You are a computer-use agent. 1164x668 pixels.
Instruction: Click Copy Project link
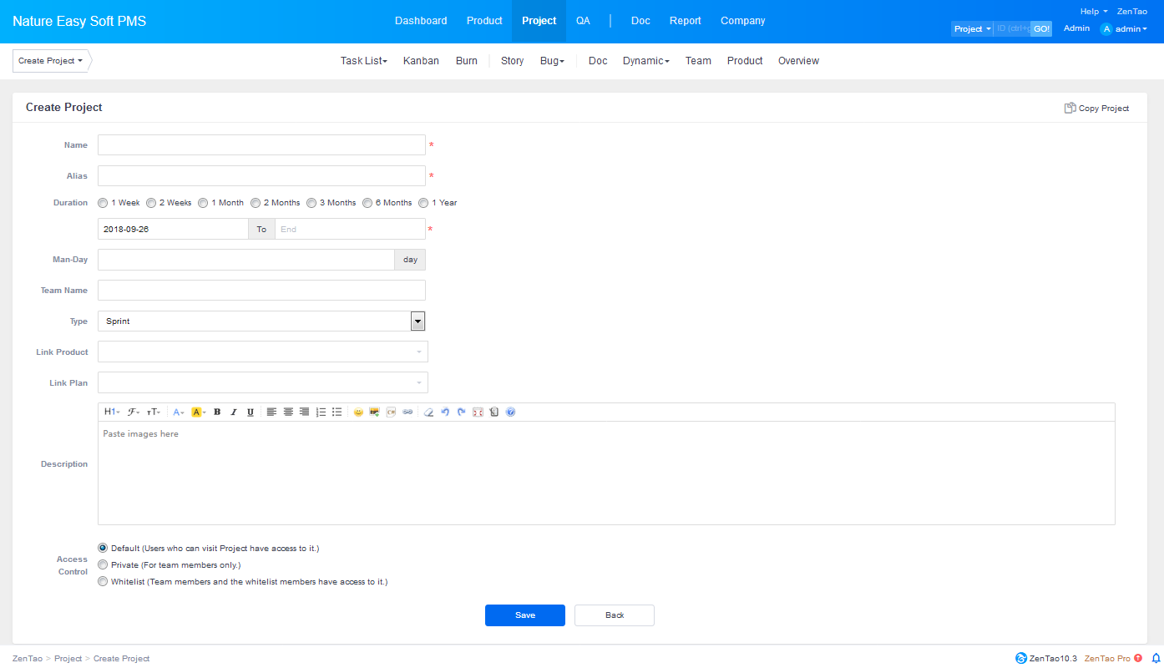tap(1096, 109)
